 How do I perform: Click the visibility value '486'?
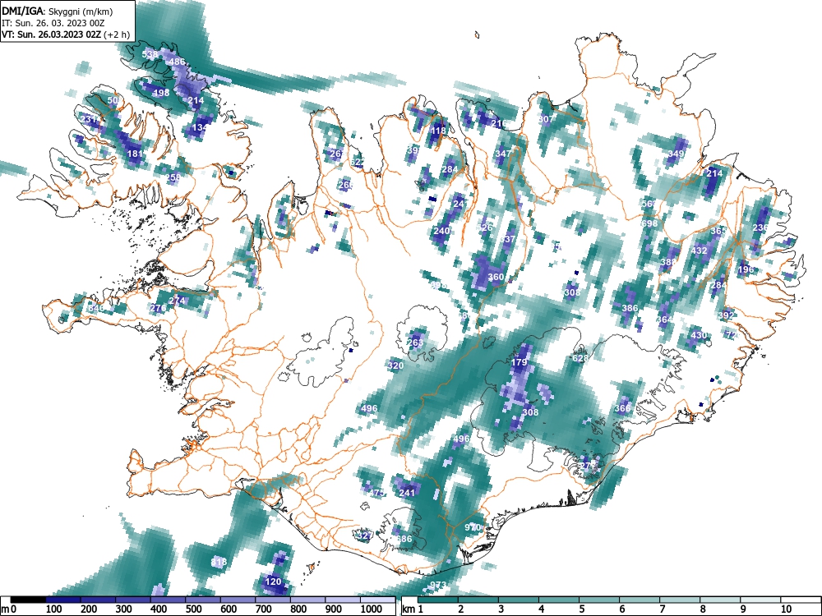pos(177,62)
